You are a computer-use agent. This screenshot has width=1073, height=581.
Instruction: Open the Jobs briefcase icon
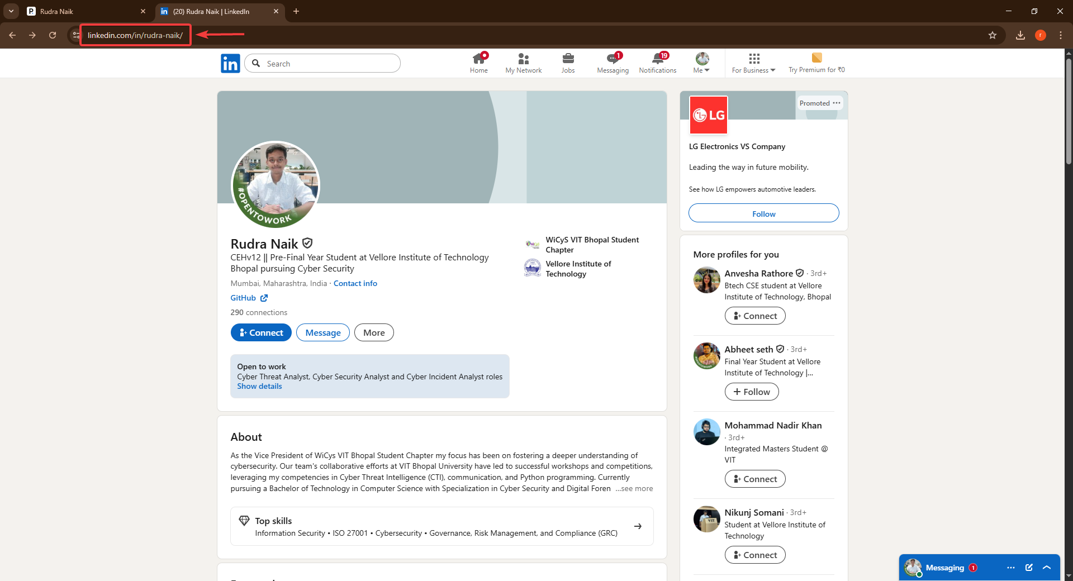click(x=568, y=63)
